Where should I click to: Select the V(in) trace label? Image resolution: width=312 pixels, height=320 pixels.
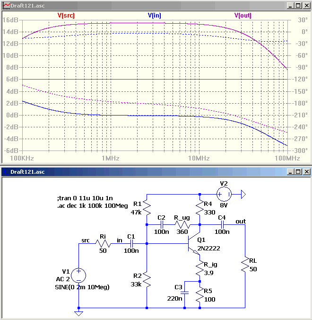pyautogui.click(x=154, y=15)
